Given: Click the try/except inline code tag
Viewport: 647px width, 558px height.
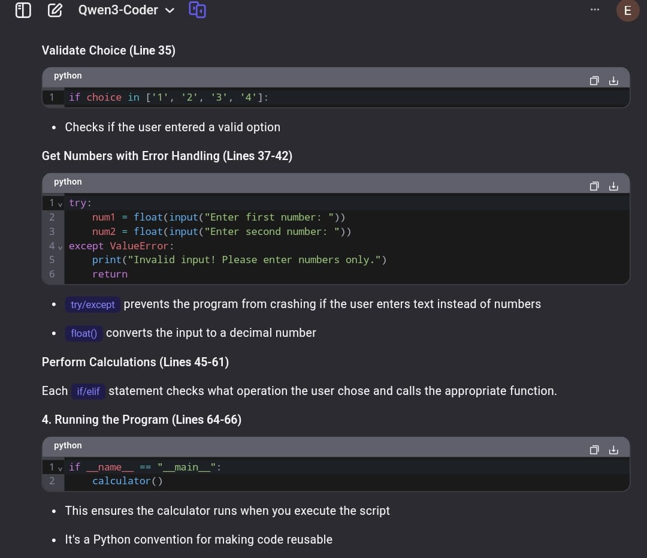Looking at the screenshot, I should coord(92,304).
